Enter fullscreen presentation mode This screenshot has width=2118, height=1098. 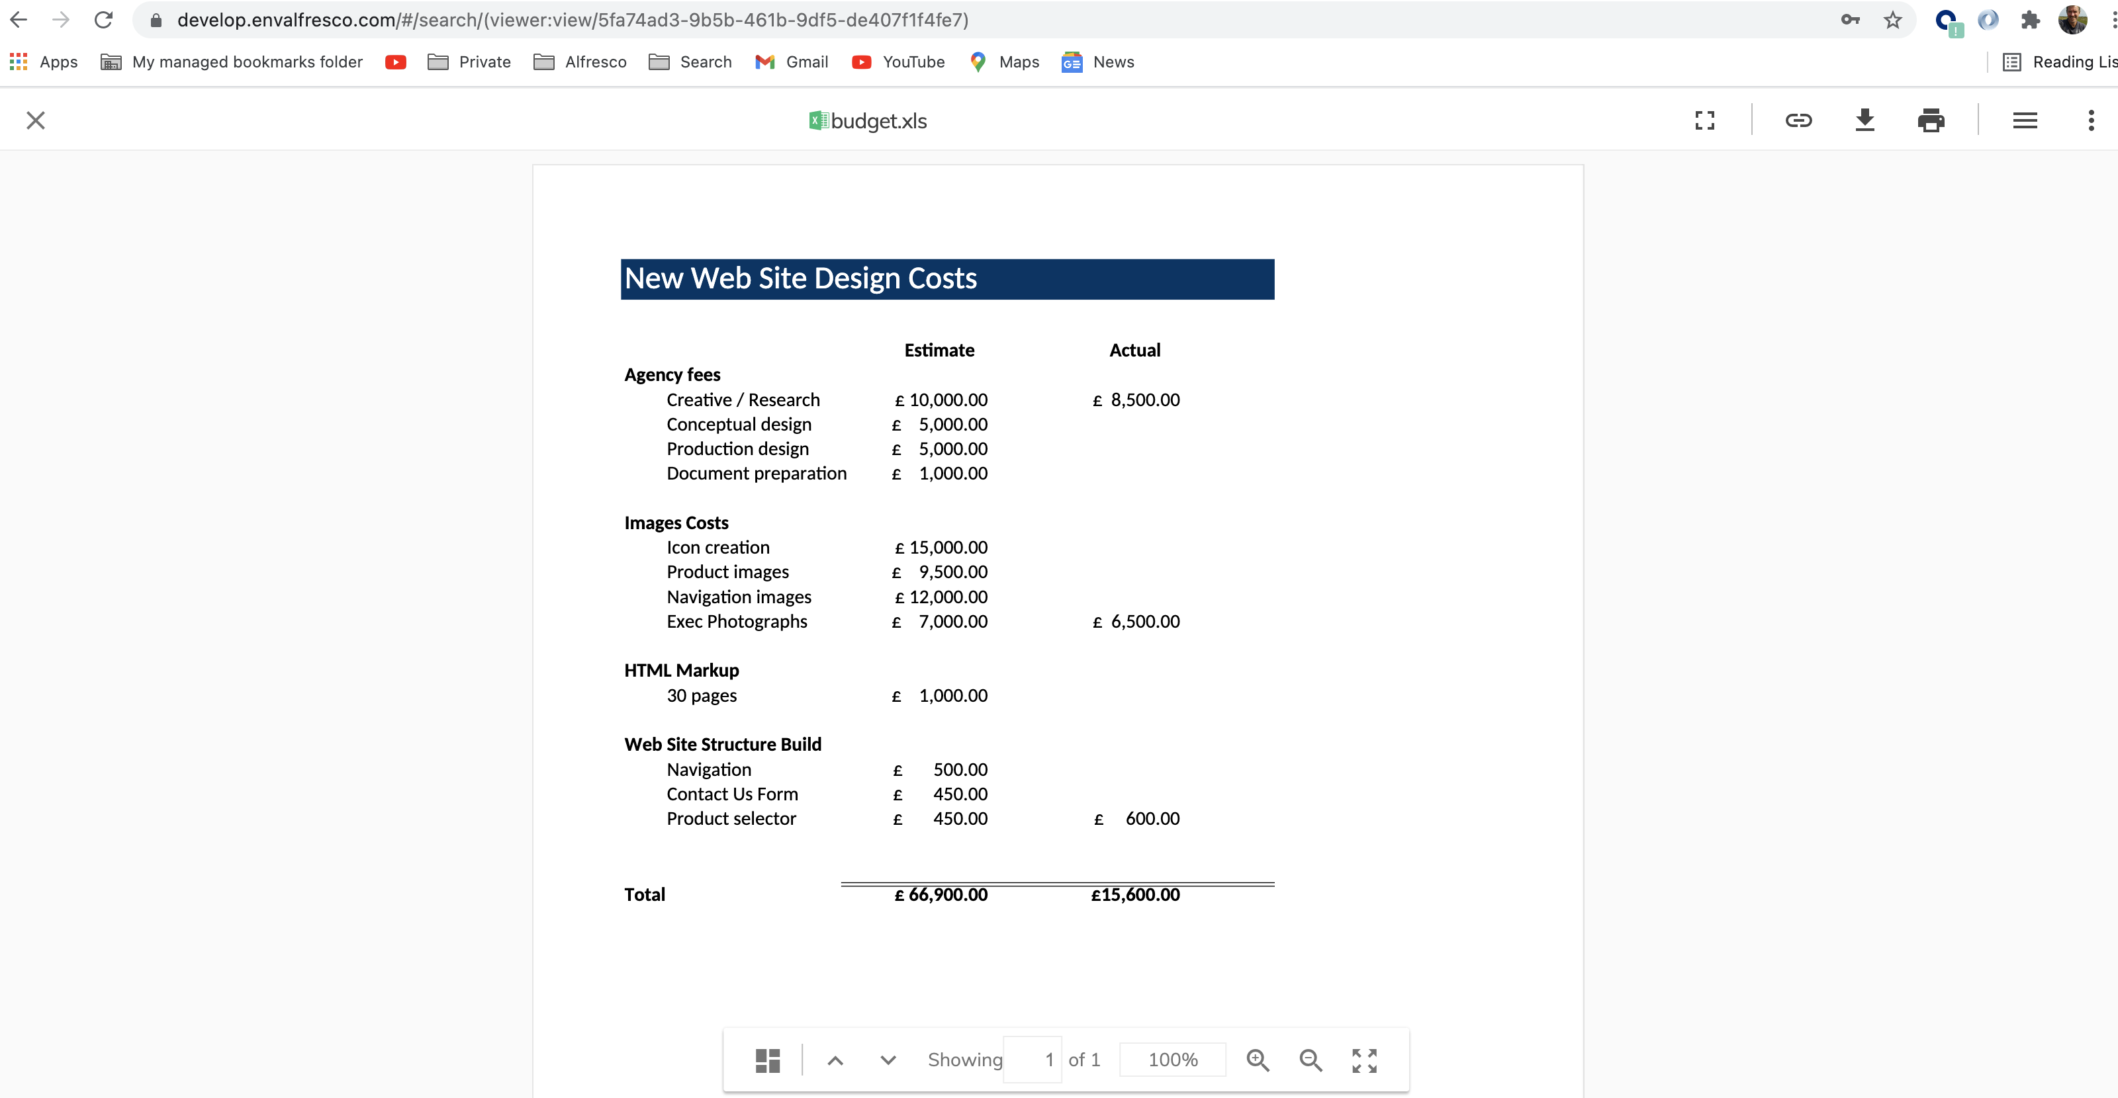pyautogui.click(x=1704, y=120)
